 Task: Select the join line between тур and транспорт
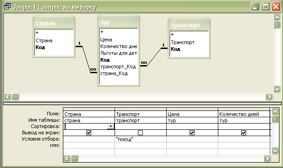coord(154,57)
